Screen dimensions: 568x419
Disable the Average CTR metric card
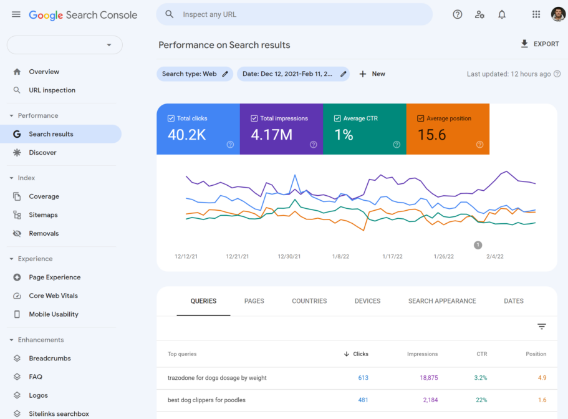pos(337,117)
